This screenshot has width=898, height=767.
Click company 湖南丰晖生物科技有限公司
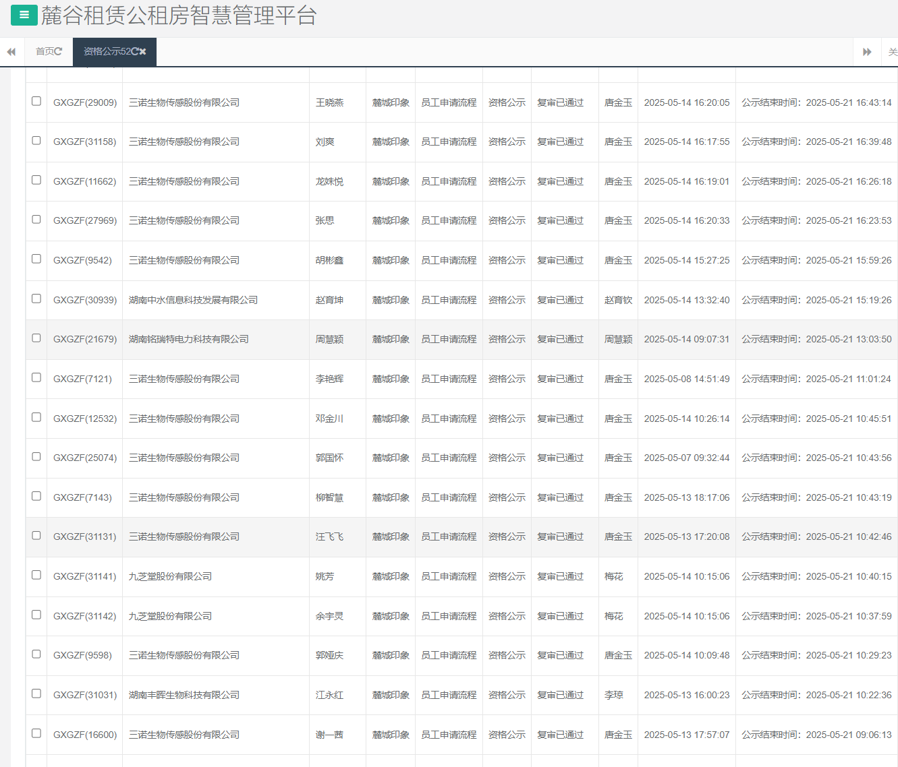[x=184, y=695]
